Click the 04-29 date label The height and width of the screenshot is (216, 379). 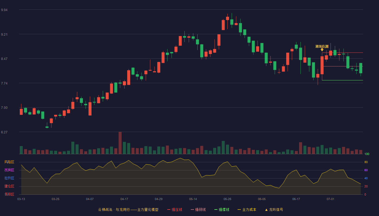(159, 199)
